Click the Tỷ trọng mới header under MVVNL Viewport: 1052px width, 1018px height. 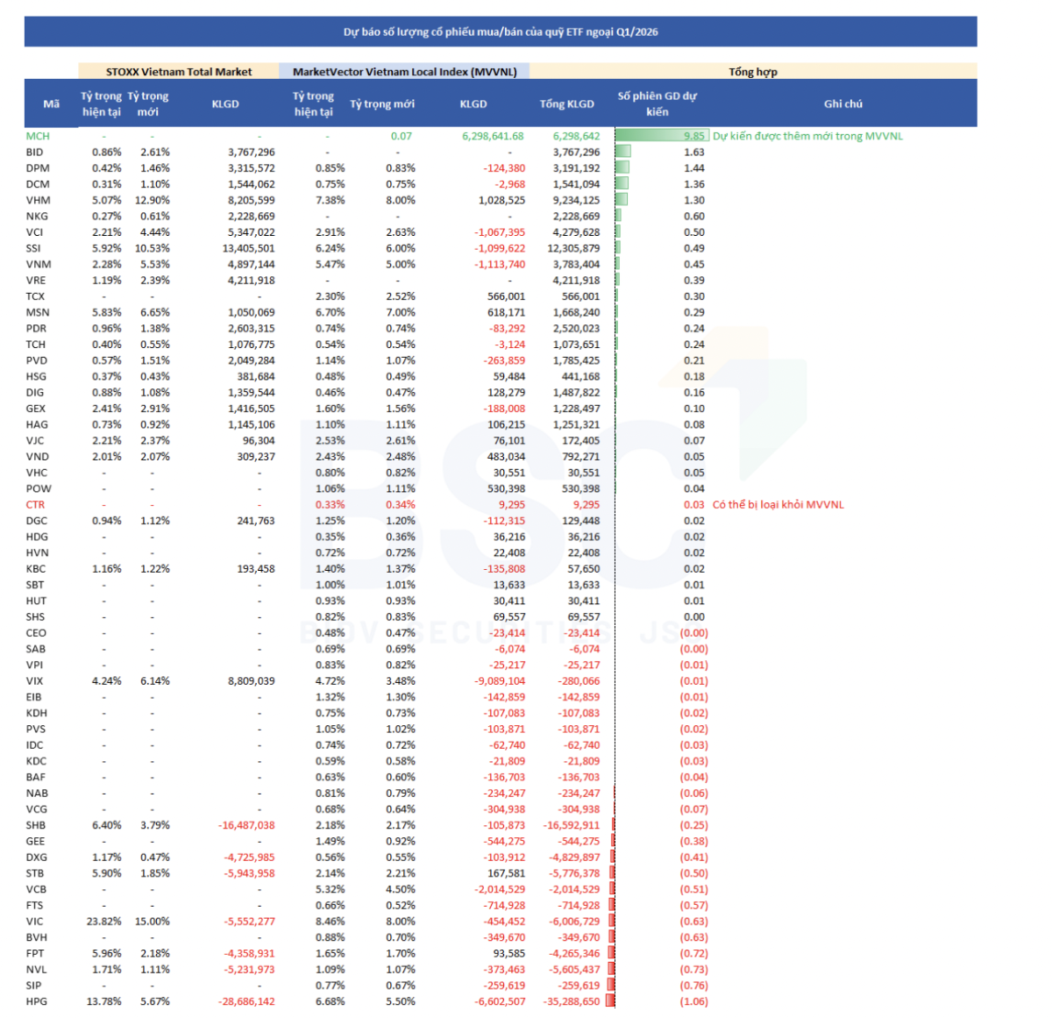point(381,103)
